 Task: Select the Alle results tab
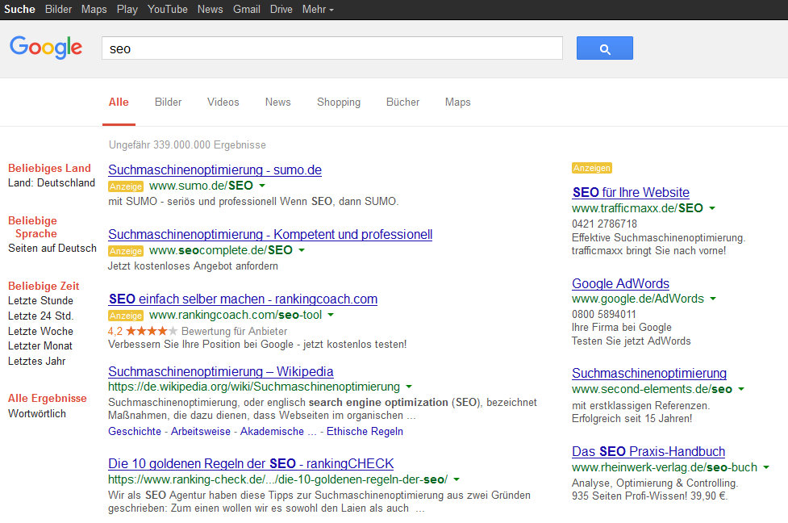point(119,102)
